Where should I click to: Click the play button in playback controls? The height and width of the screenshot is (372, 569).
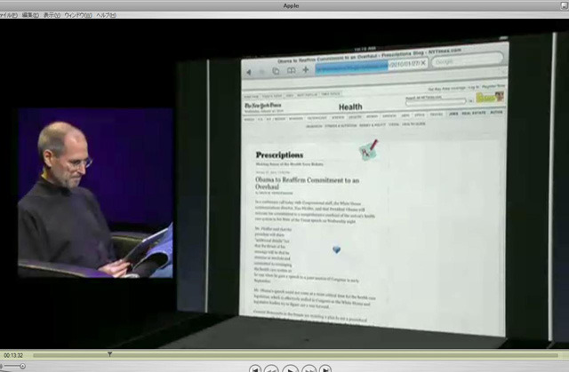(x=291, y=368)
